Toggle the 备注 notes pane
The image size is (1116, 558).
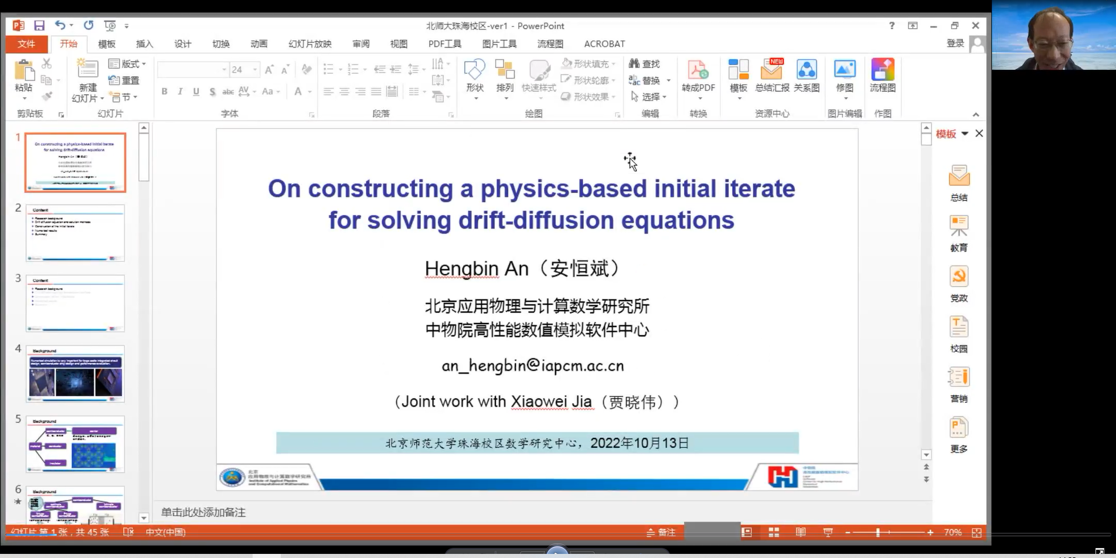661,532
